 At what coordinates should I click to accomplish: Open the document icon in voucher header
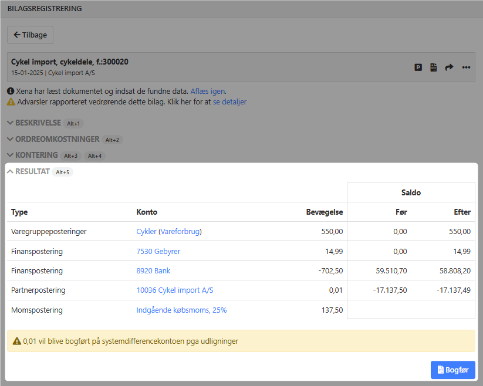click(433, 67)
